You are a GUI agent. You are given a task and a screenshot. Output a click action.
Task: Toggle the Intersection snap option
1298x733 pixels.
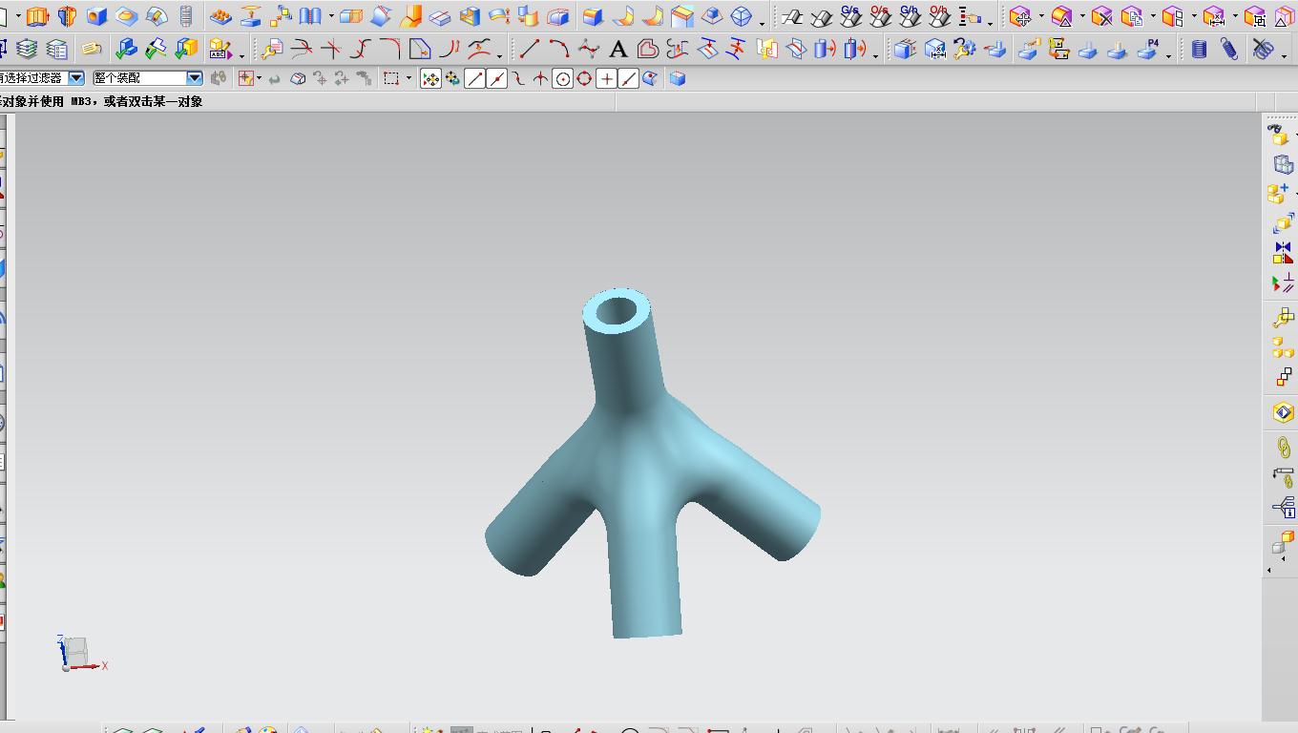[540, 79]
